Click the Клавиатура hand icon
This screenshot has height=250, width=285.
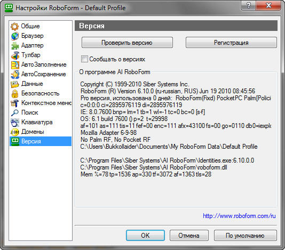tap(15, 123)
